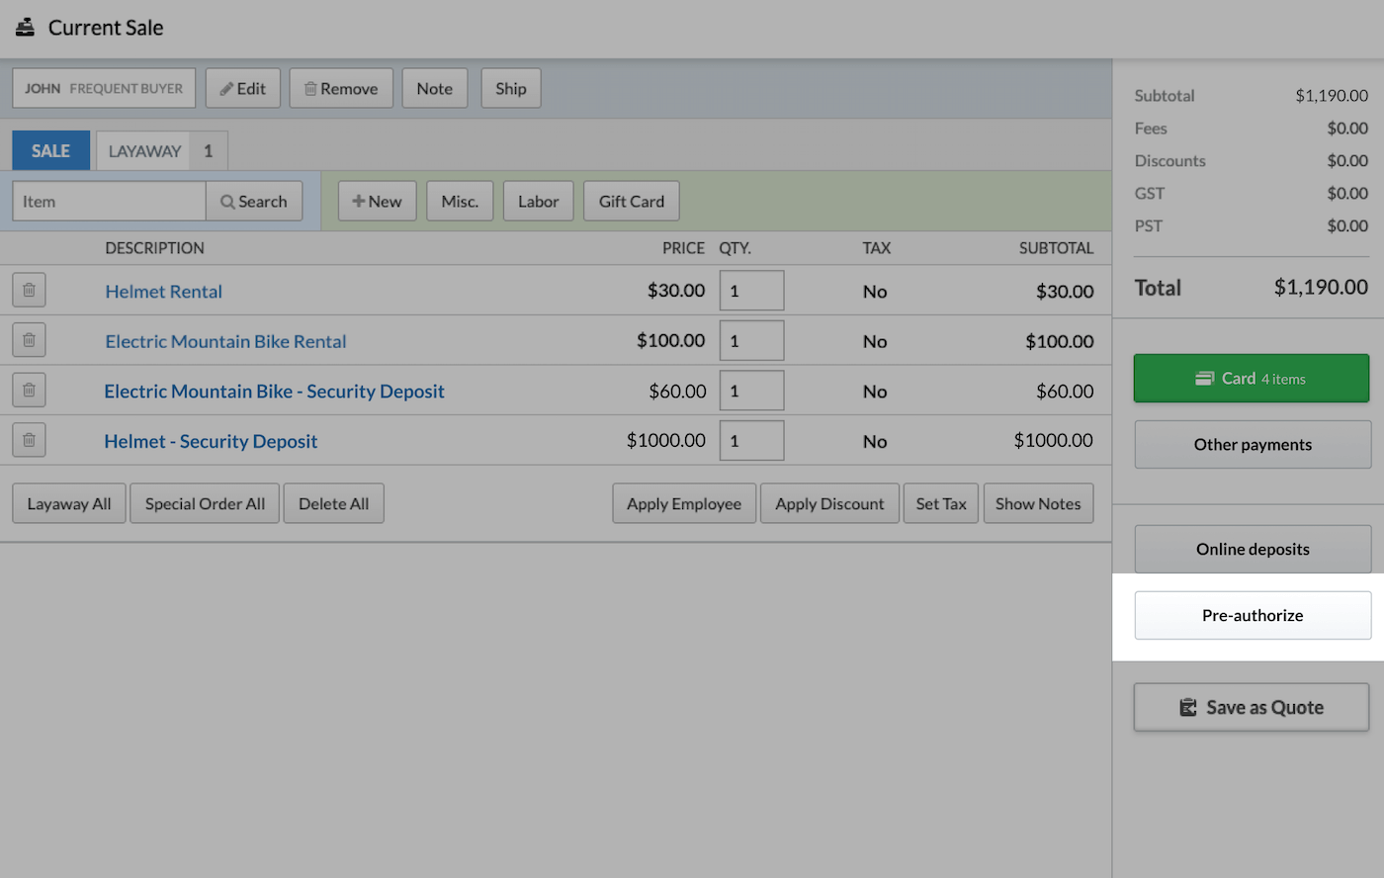Remove Electric Mountain Bike Rental using trash icon
The image size is (1384, 878).
click(29, 339)
